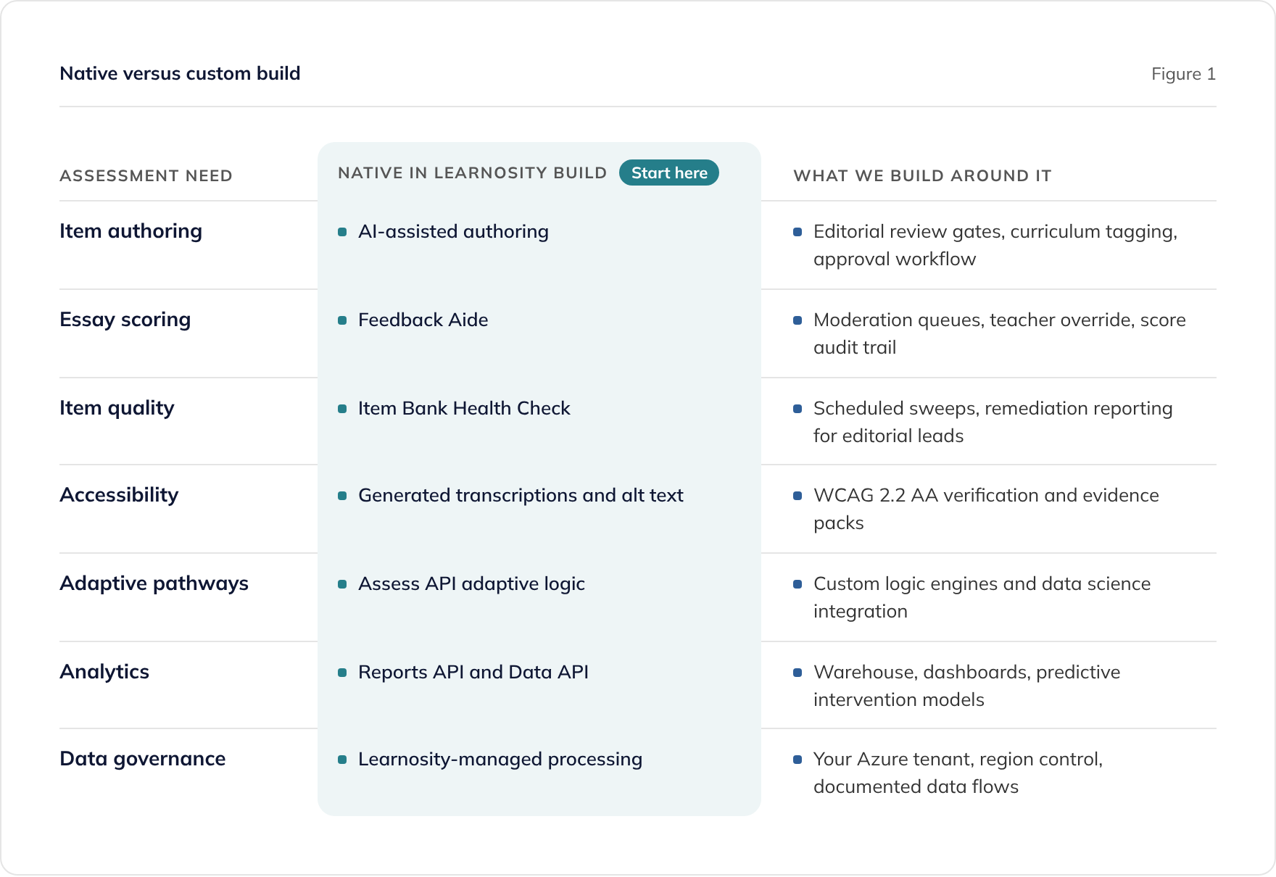The height and width of the screenshot is (877, 1276).
Task: Click the "Item Bank Health Check" entry
Action: point(464,408)
